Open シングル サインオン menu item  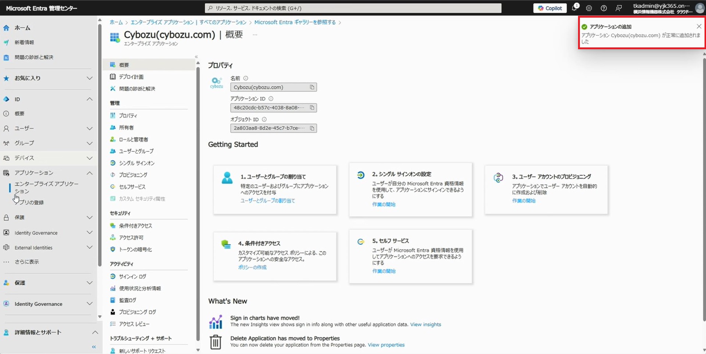pos(137,163)
